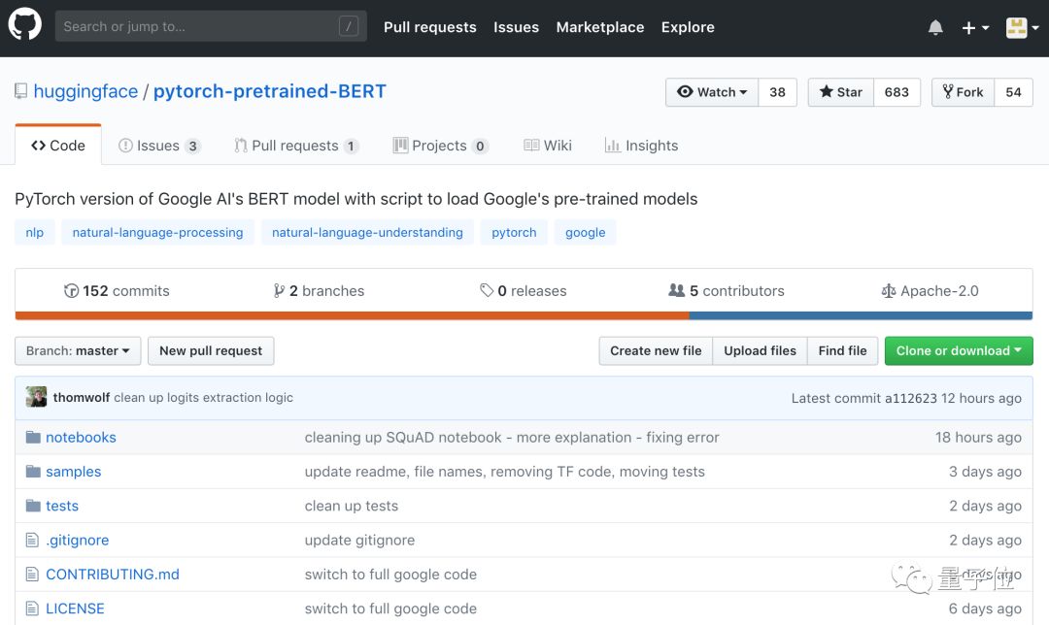The height and width of the screenshot is (625, 1049).
Task: Click the branches icon
Action: click(280, 291)
